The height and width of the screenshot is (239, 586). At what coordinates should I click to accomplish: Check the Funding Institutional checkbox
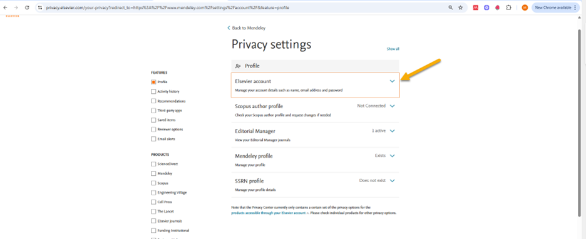153,230
